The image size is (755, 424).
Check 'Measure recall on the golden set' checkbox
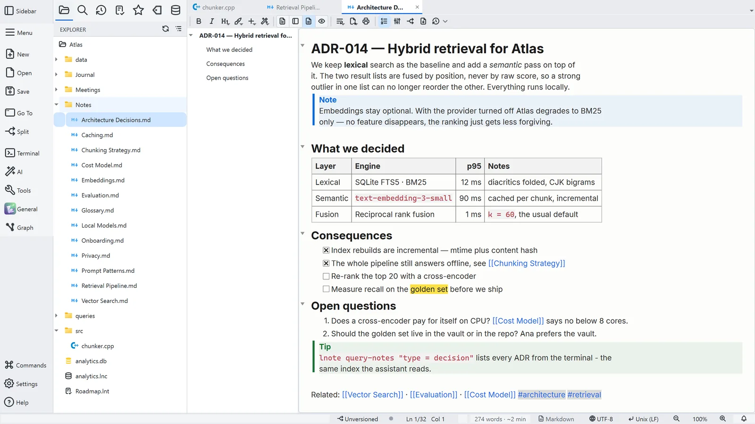pos(326,289)
